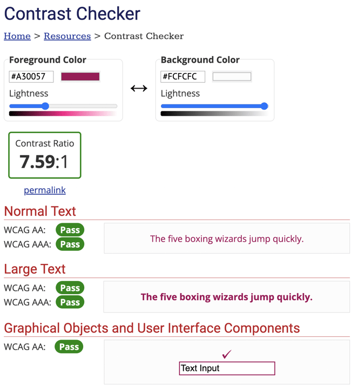351x386 pixels.
Task: Focus the sample Text Input field
Action: (227, 368)
